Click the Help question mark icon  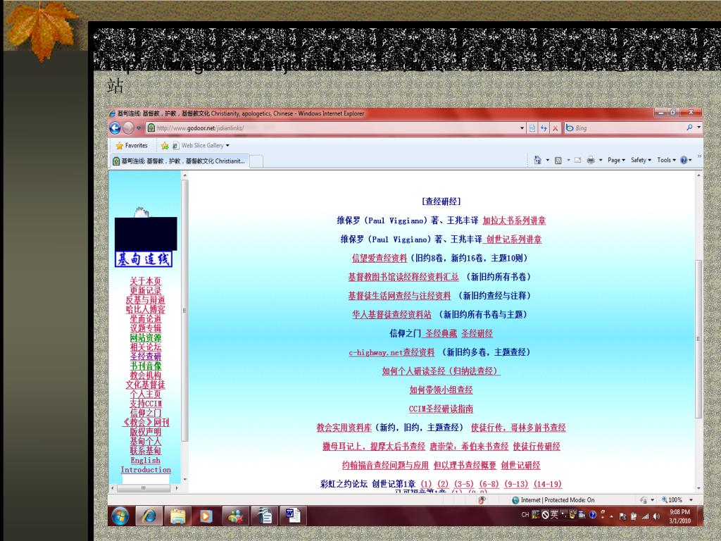pyautogui.click(x=684, y=160)
